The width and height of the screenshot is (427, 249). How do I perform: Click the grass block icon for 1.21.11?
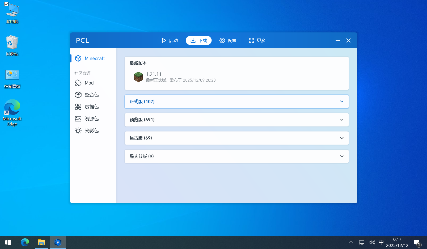click(138, 77)
